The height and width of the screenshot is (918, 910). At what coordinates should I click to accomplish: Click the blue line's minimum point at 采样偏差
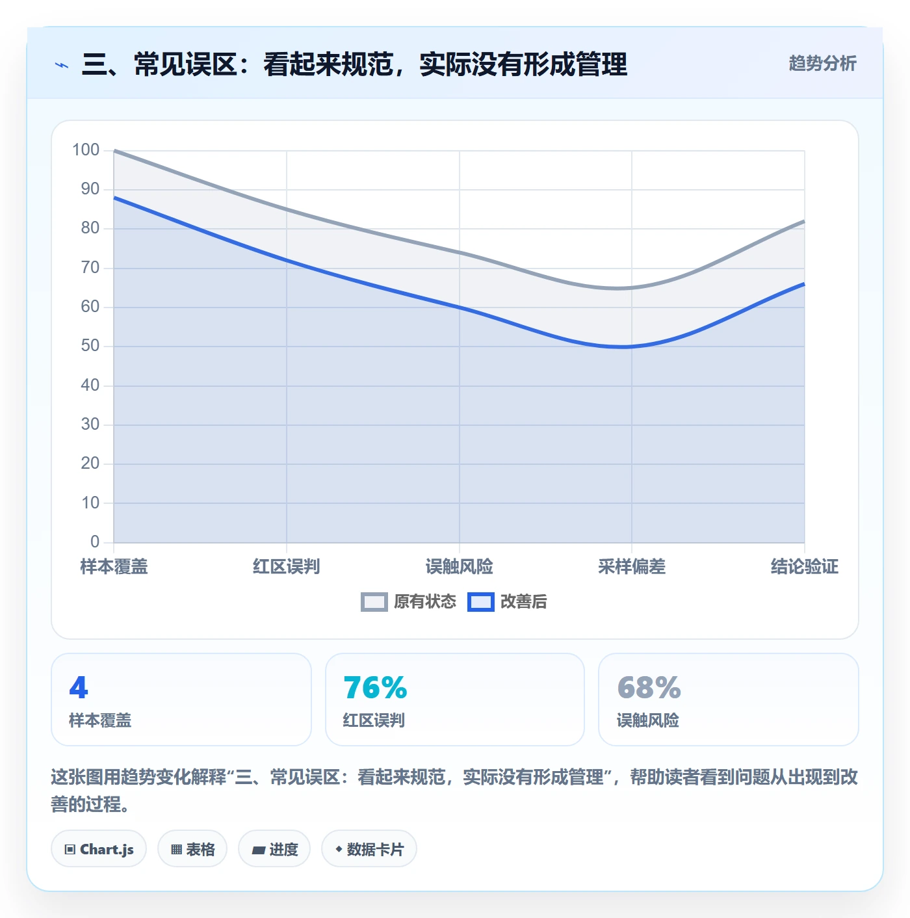[x=632, y=347]
